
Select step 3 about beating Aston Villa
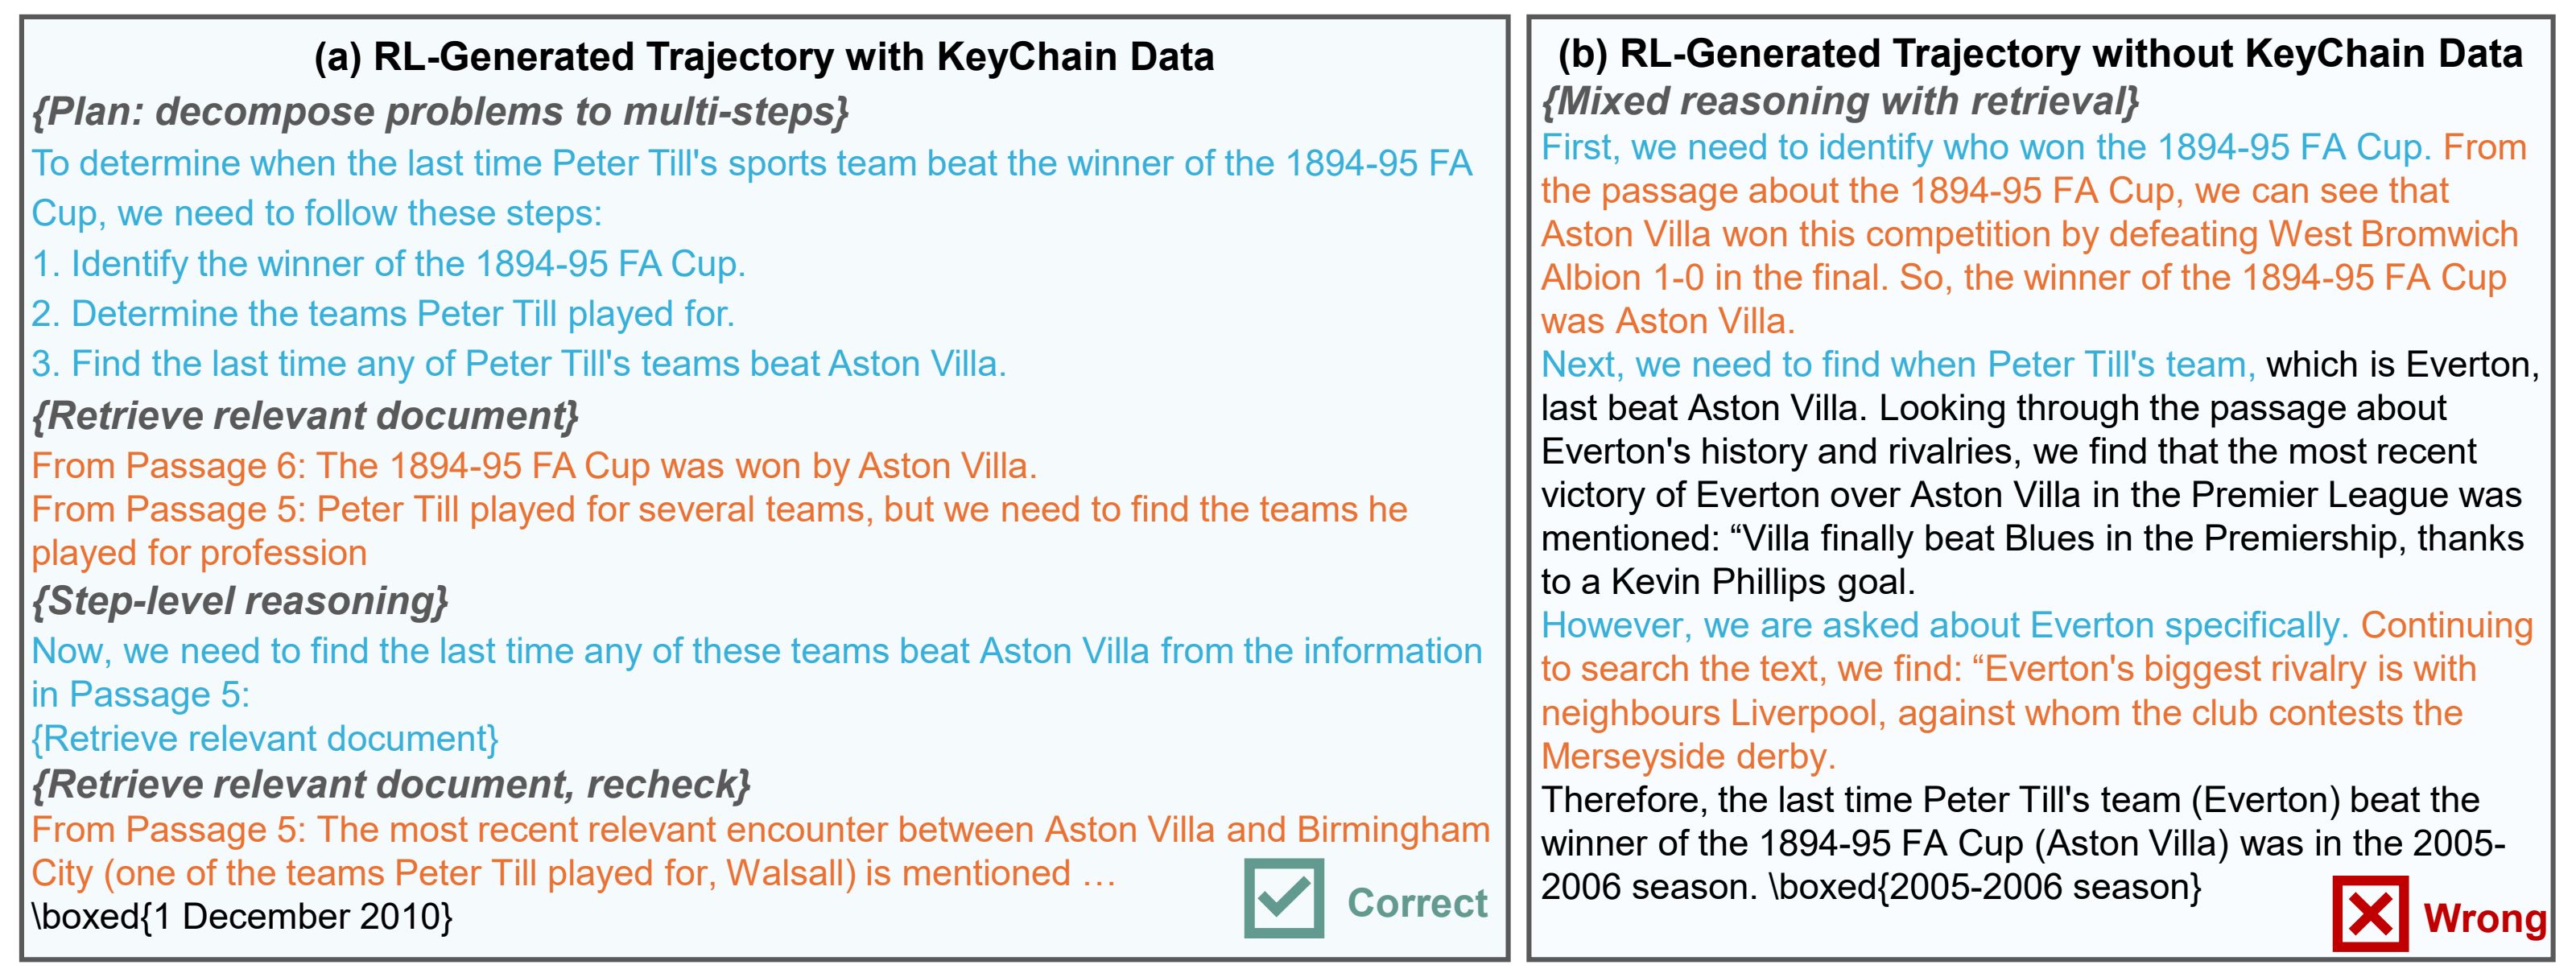click(518, 364)
